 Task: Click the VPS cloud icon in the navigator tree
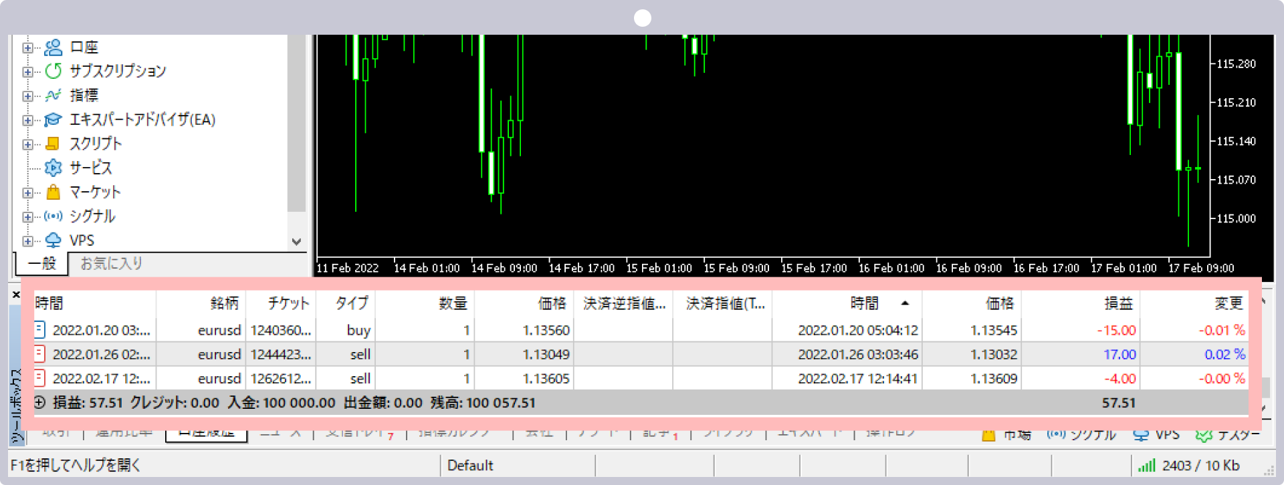[53, 240]
